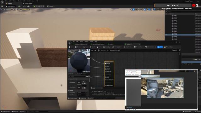Click use-selected arrow icon for first Phys Material
This screenshot has width=201, height=113.
tap(83, 83)
